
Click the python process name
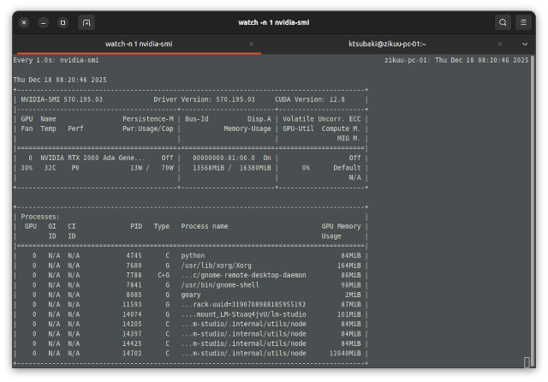point(193,255)
